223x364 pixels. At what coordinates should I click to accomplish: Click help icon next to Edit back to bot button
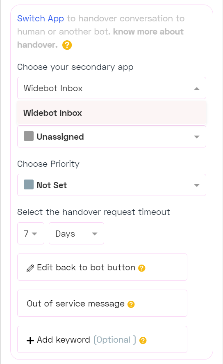coord(142,268)
